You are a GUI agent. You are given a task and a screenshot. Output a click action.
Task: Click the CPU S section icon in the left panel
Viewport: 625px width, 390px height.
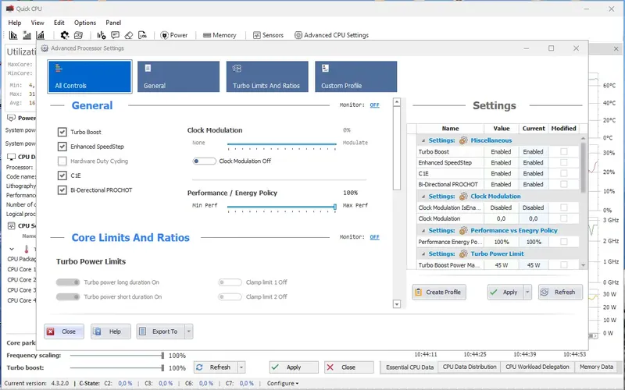pyautogui.click(x=11, y=225)
